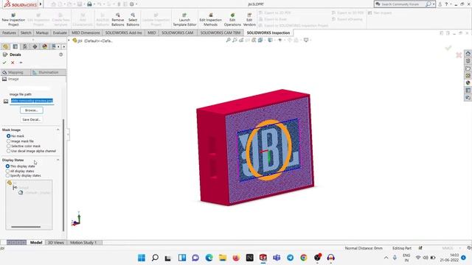The image size is (472, 265).
Task: Click image file path field
Action: click(x=32, y=101)
